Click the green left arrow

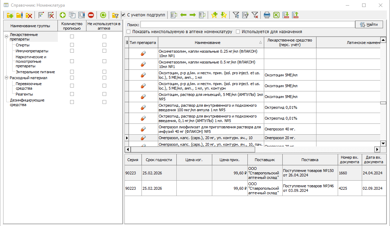[183, 15]
